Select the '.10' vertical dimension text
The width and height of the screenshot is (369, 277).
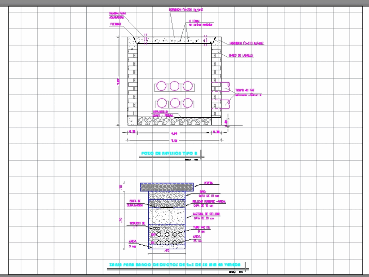pyautogui.click(x=121, y=187)
